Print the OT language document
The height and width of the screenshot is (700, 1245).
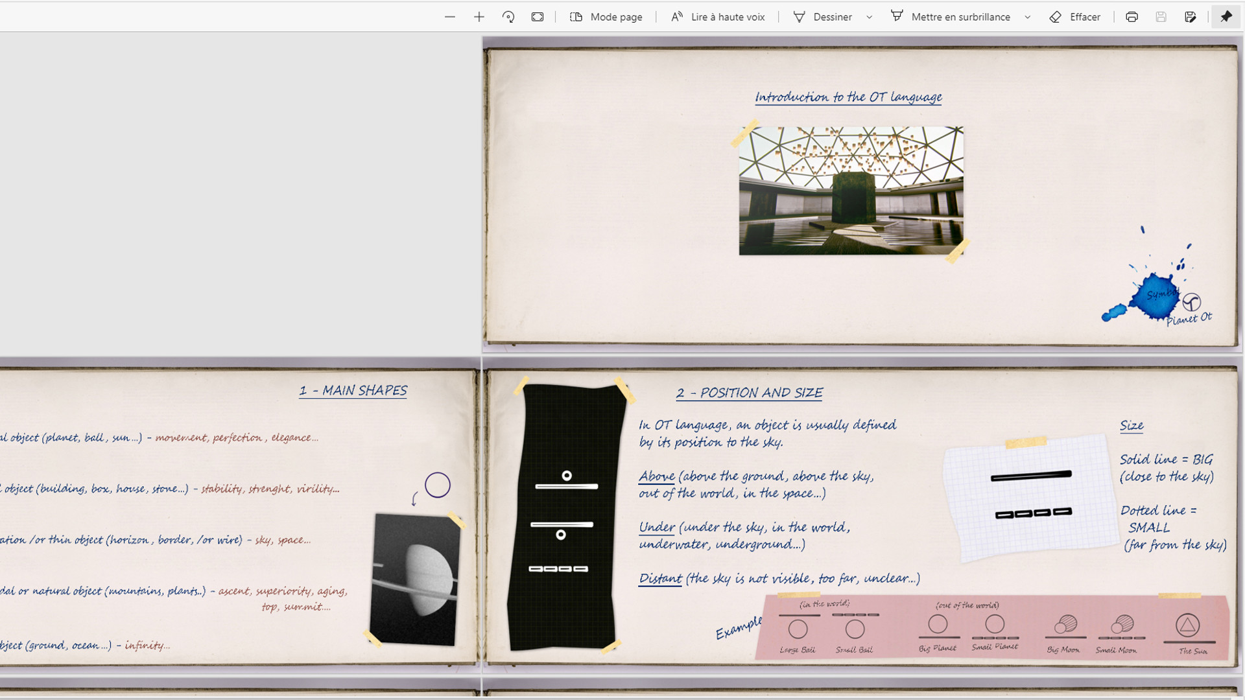coord(1131,17)
